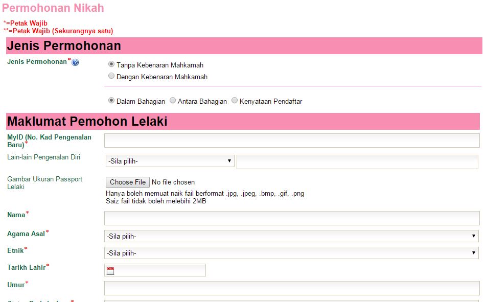
Task: Pick the Kenyataan Pendaftar radio button
Action: [235, 101]
